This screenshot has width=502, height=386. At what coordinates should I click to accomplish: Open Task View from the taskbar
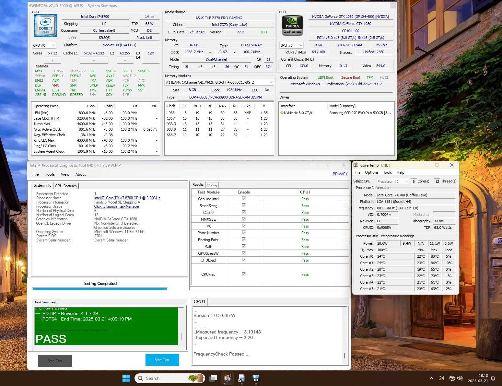[213, 378]
